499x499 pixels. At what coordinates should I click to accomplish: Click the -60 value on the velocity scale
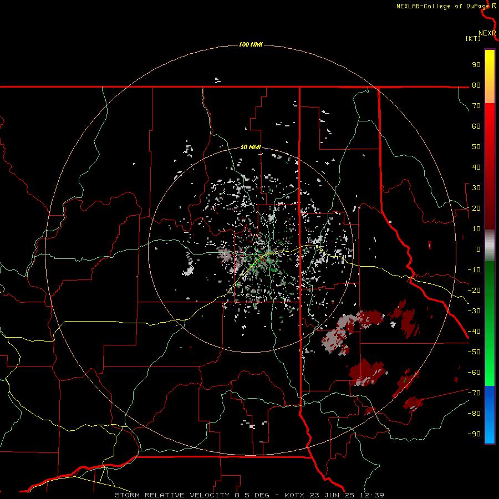(x=474, y=373)
